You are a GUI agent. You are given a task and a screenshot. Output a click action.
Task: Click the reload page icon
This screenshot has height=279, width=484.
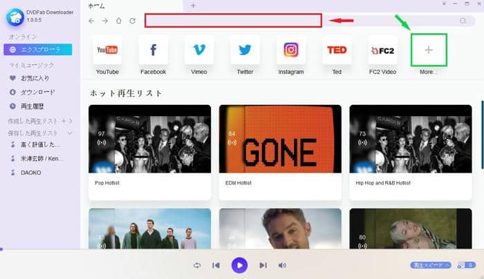[x=132, y=21]
